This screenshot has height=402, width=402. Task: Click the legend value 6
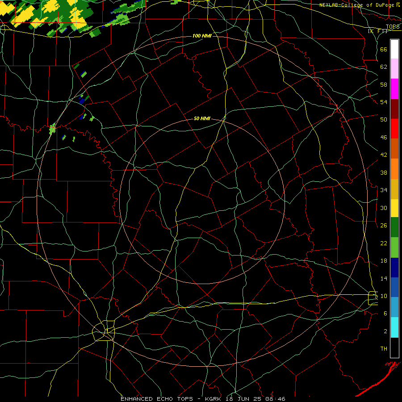click(385, 314)
